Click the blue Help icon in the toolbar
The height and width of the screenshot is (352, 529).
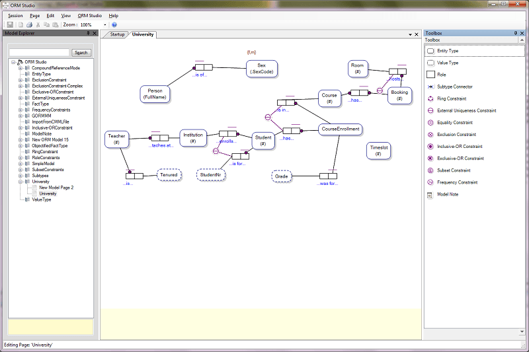click(114, 24)
